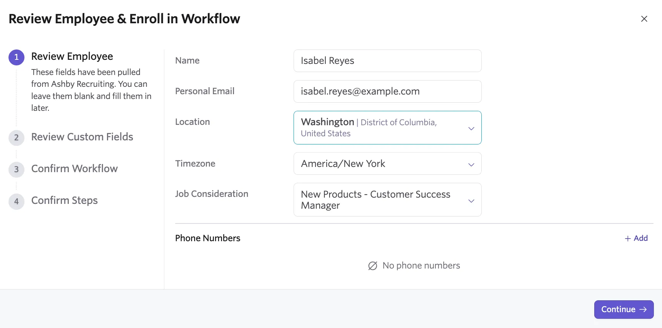The height and width of the screenshot is (328, 662).
Task: Open the Location dropdown
Action: click(387, 128)
